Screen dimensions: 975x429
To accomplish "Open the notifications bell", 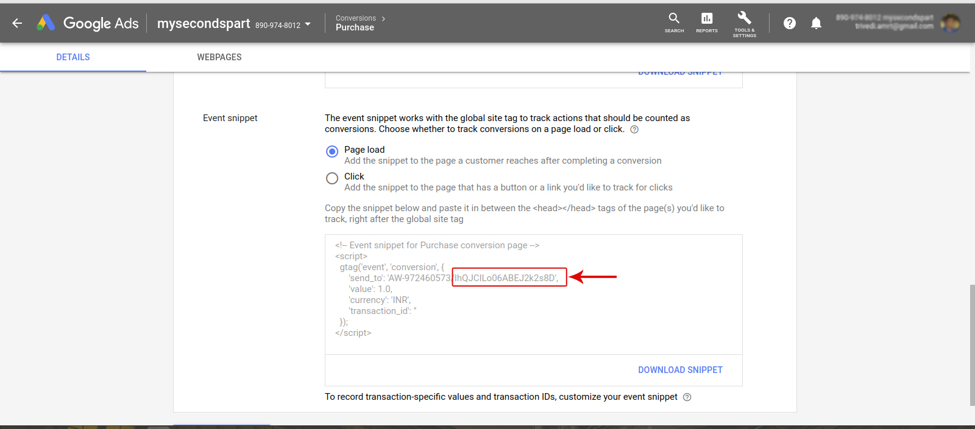I will [816, 23].
